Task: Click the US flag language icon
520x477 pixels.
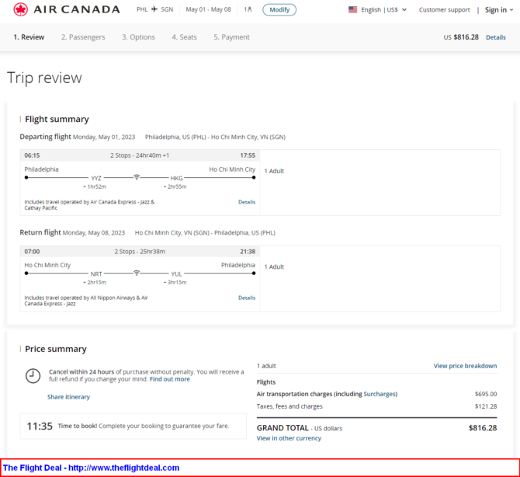Action: 353,9
